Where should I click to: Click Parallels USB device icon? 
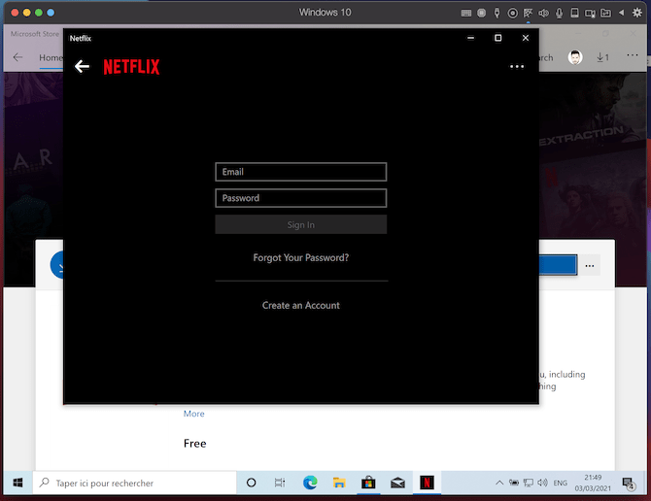click(x=497, y=13)
